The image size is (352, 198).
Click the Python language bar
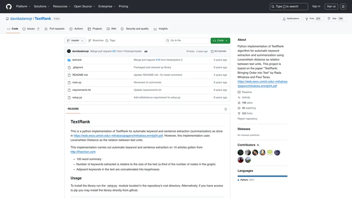point(262,176)
